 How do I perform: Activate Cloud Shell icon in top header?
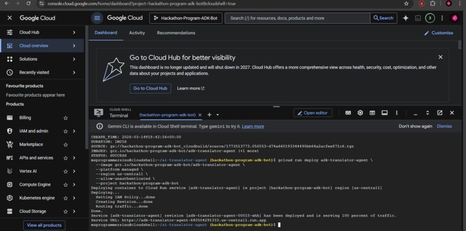[418, 18]
